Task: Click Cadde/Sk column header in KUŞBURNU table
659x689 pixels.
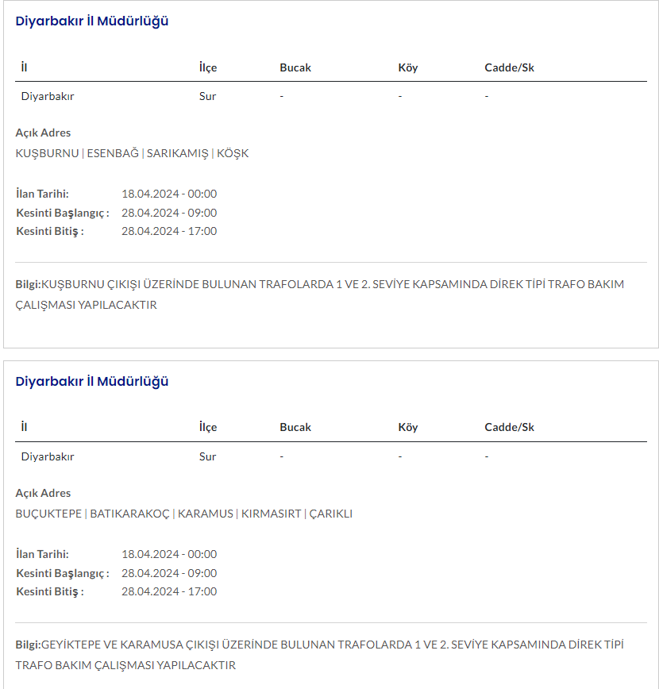Action: click(x=509, y=67)
